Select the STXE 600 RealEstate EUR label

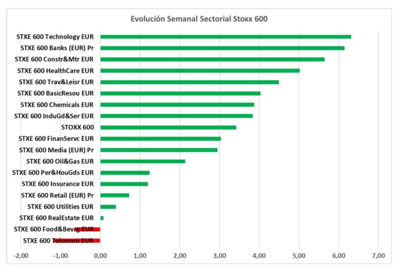pyautogui.click(x=56, y=218)
